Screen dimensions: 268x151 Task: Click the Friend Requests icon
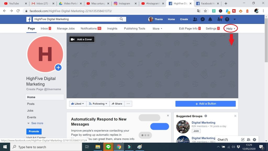point(195,19)
